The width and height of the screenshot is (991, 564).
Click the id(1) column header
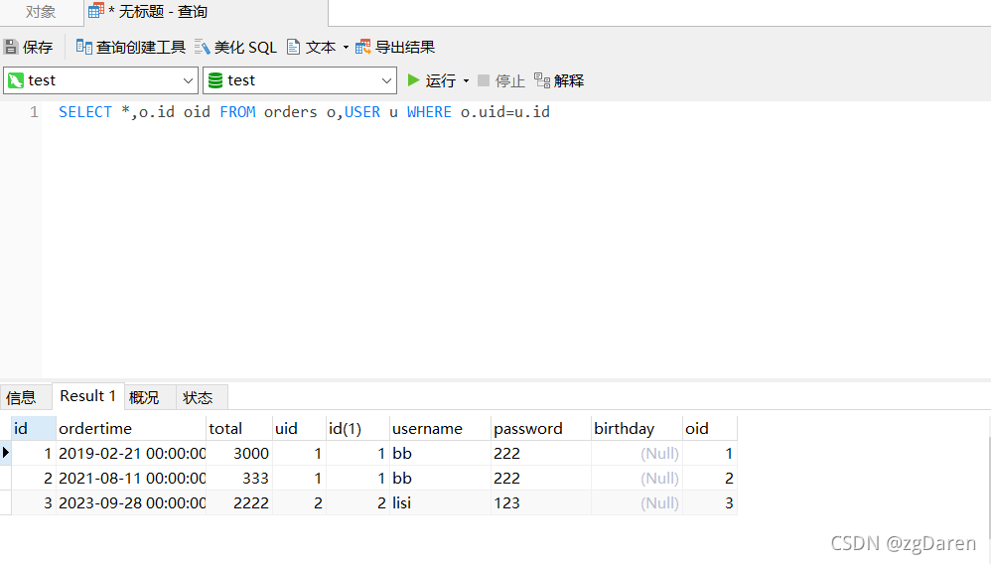(357, 428)
